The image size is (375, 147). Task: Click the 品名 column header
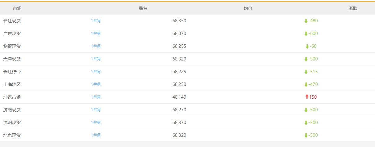coord(143,8)
